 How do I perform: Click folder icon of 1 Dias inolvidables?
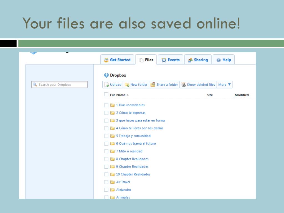[x=113, y=105]
